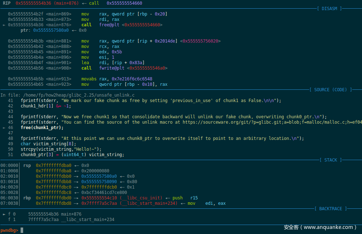Click the current-instruction arrow in the disassembly
362x234 pixels.
point(4,25)
